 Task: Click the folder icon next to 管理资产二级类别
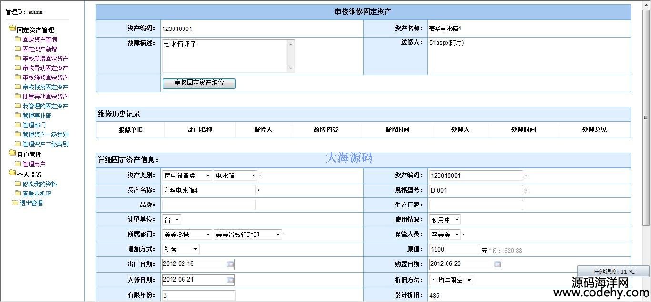click(x=18, y=144)
